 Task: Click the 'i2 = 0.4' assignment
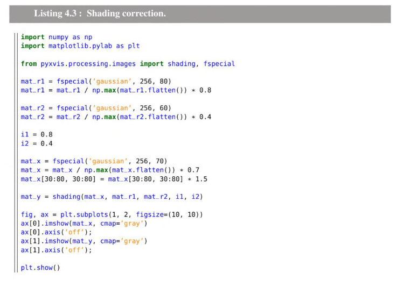click(x=37, y=143)
